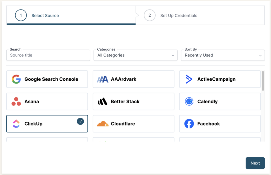Select the Calendly circular logo icon
This screenshot has width=271, height=175.
tap(189, 102)
